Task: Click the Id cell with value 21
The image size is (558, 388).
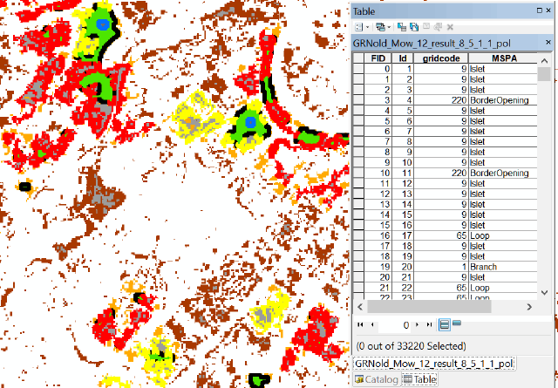Action: point(403,277)
